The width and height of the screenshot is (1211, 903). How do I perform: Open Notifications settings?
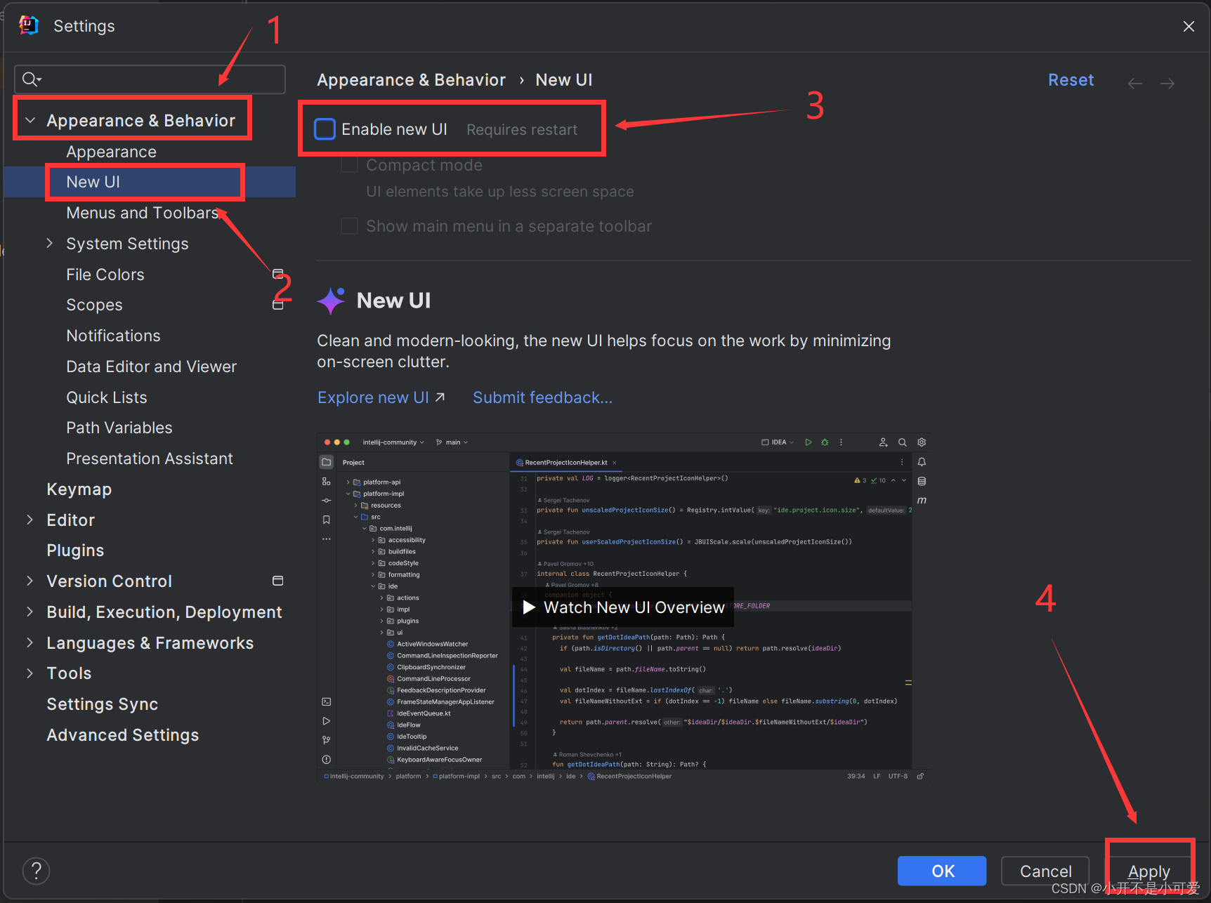click(x=113, y=336)
